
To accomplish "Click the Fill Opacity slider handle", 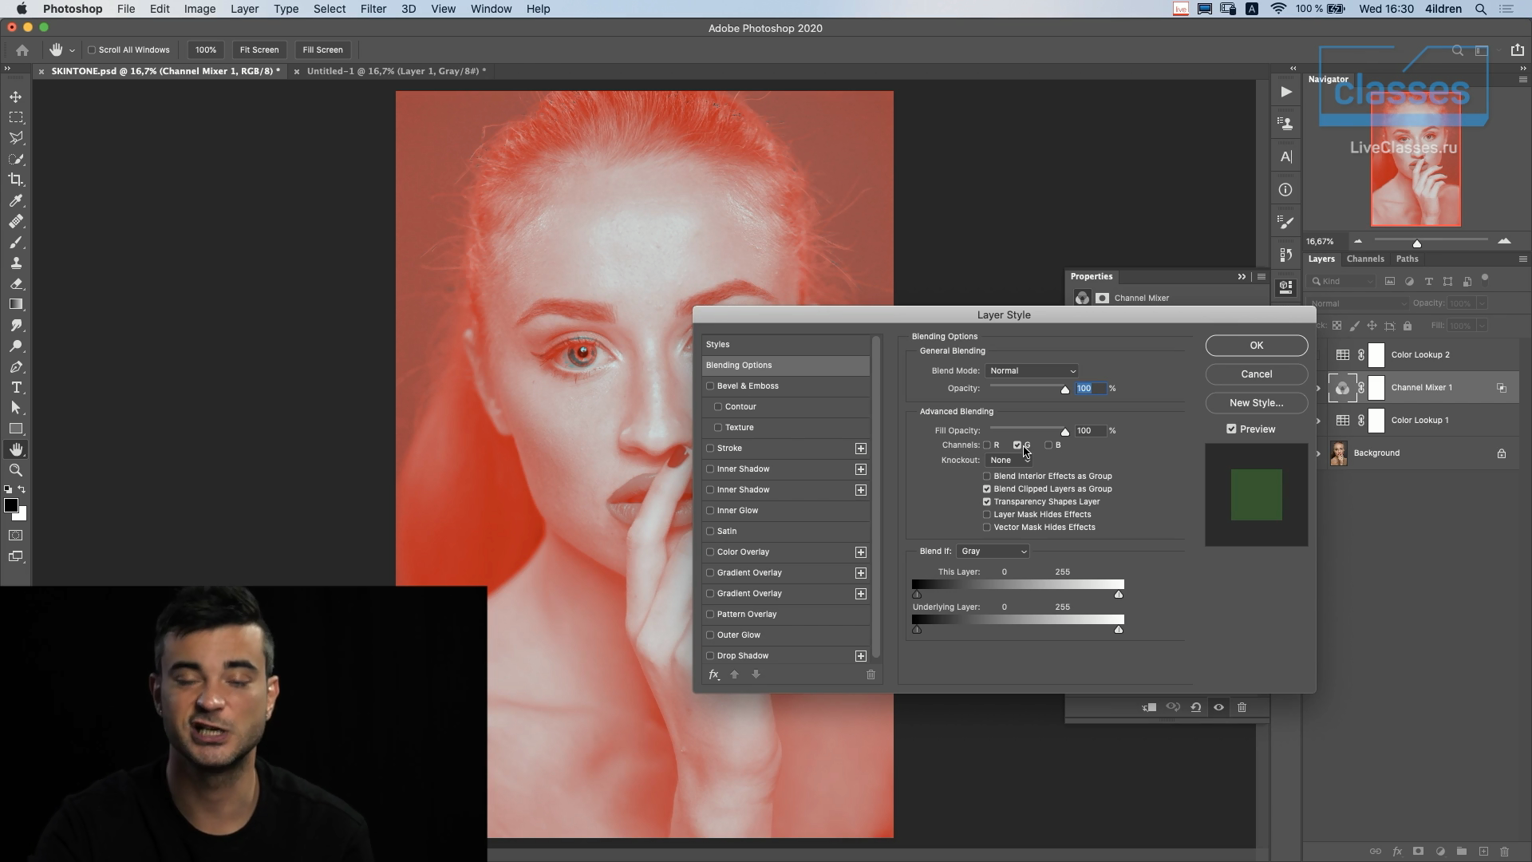I will click(1064, 432).
